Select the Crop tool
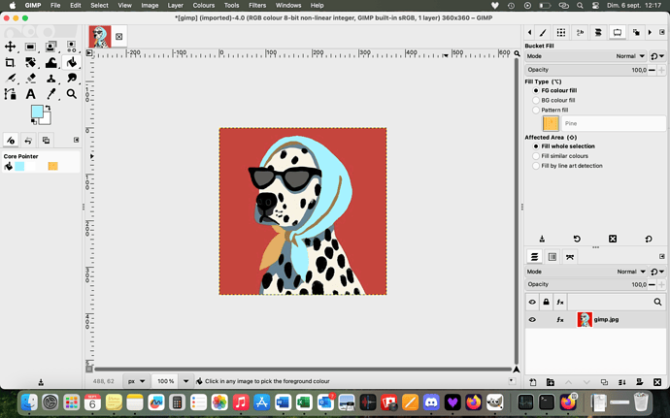 (10, 63)
